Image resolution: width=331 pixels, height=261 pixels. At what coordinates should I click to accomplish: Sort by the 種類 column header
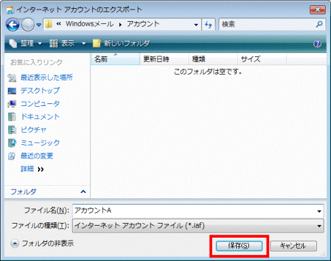(x=213, y=59)
